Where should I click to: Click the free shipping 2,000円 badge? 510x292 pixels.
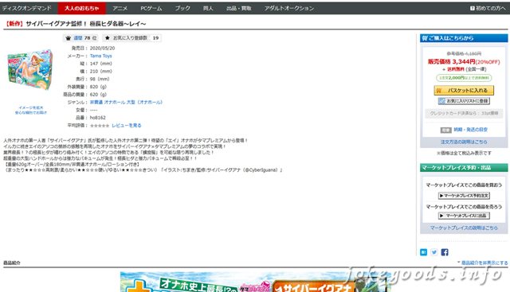[464, 78]
